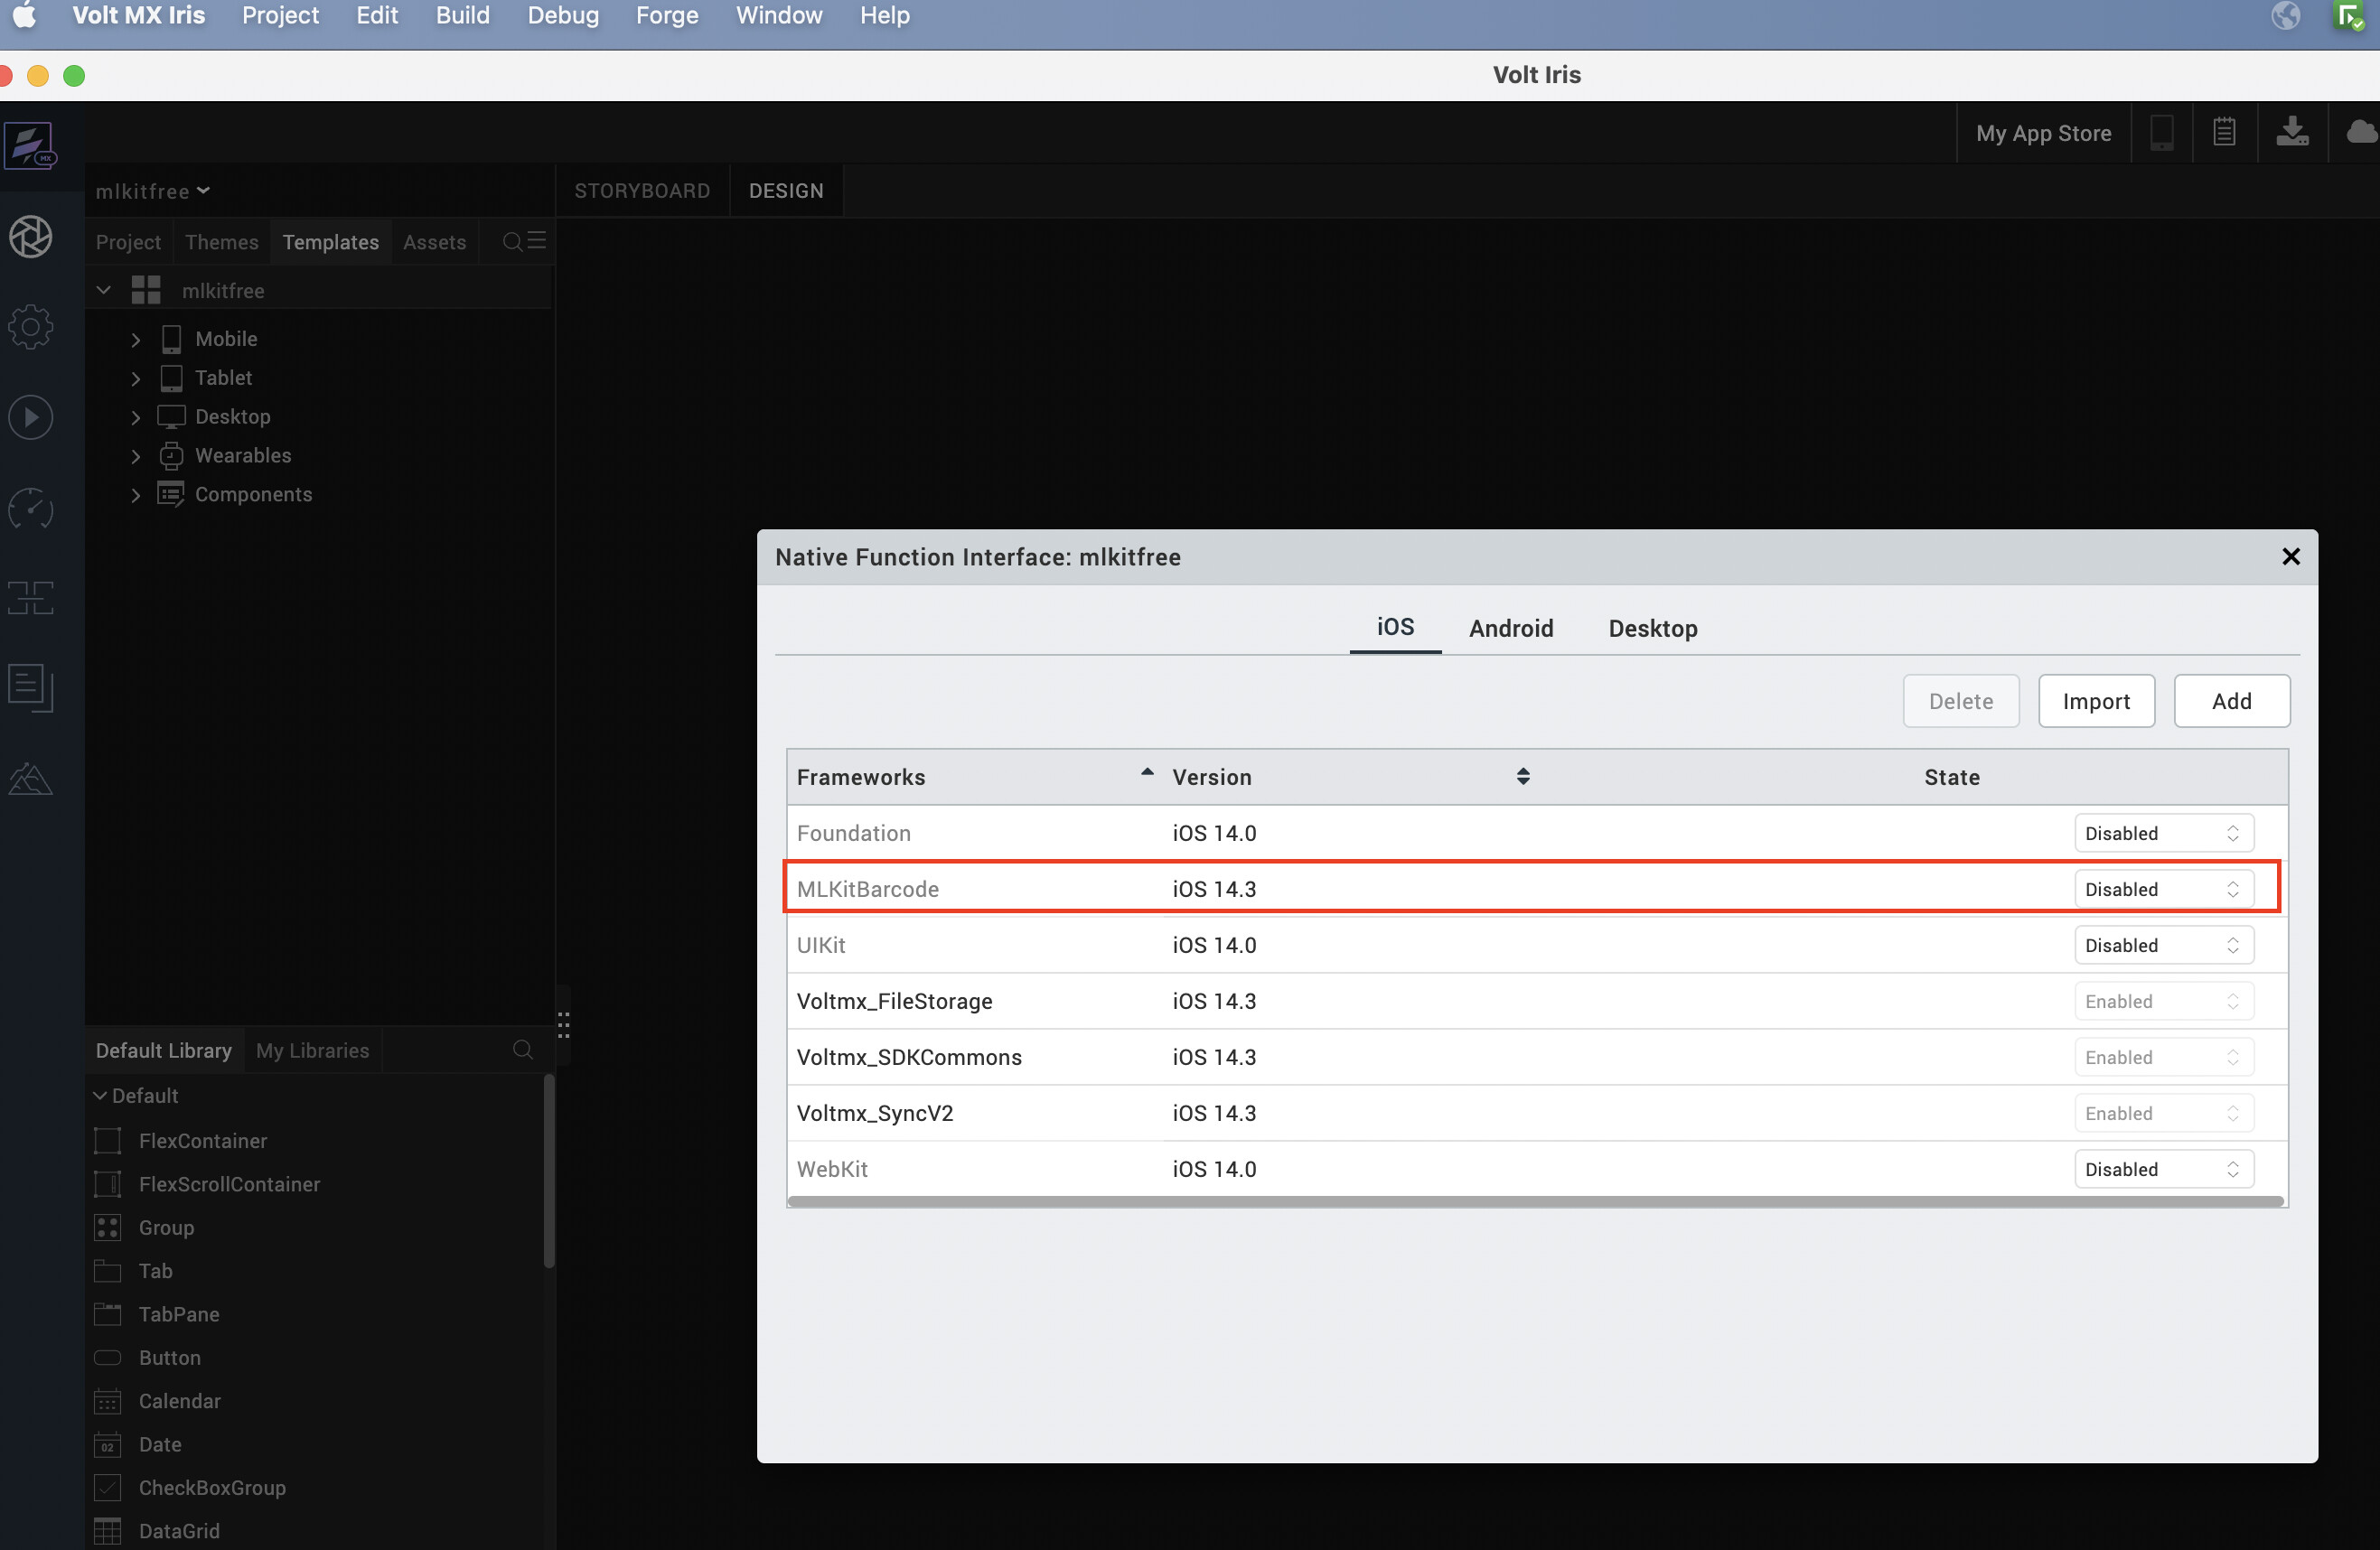
Task: Click the mobile preview icon in top toolbar
Action: click(2161, 133)
